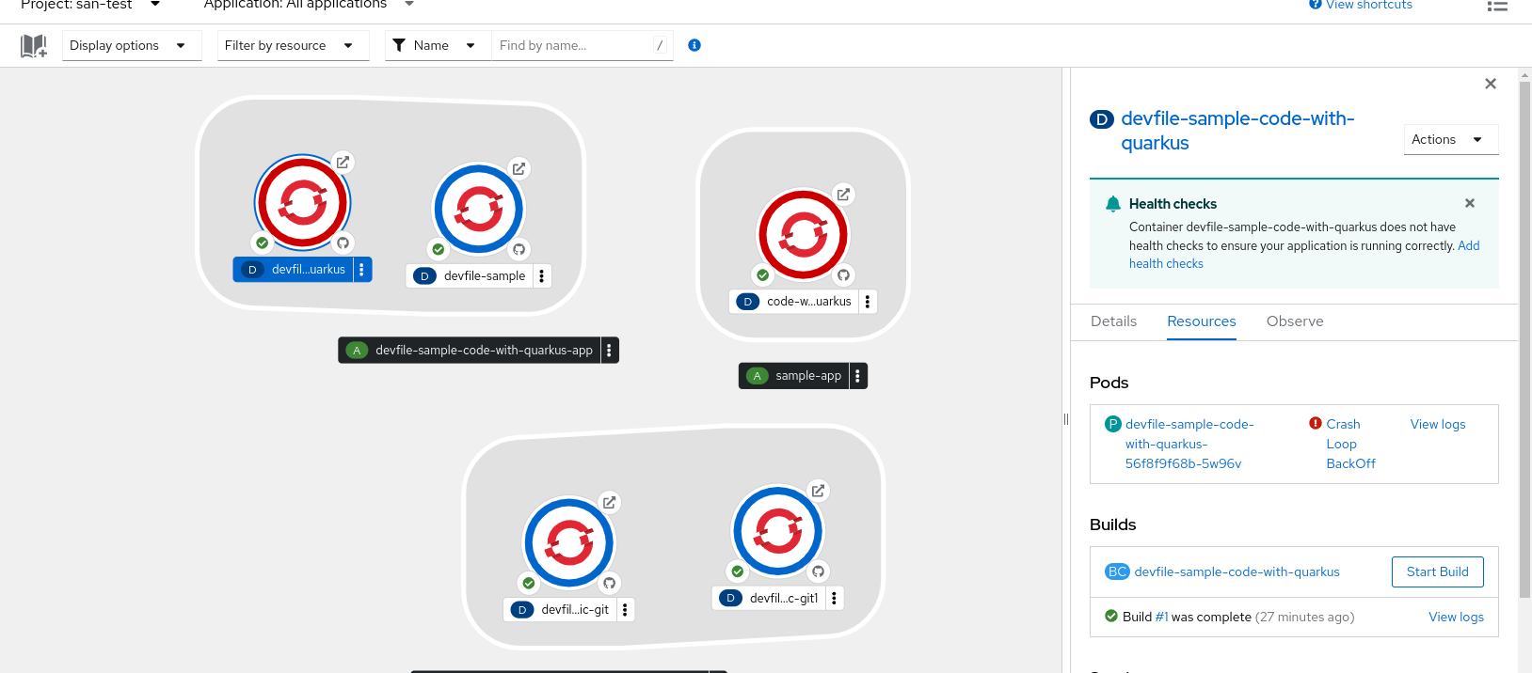1532x673 pixels.
Task: Select the devfile-sample deployment node circle
Action: pos(478,209)
